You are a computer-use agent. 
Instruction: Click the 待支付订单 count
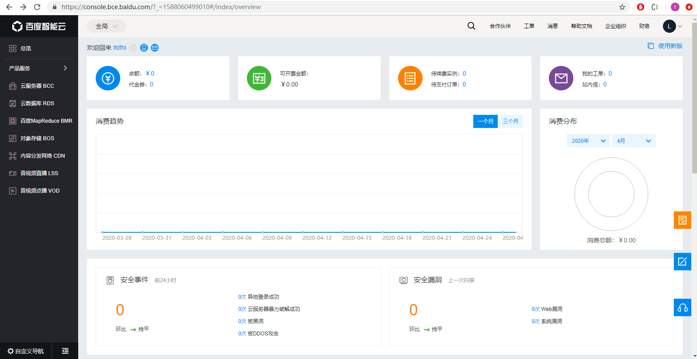[x=464, y=84]
